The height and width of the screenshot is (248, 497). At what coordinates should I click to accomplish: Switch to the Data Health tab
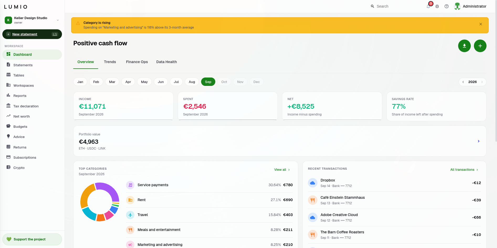166,62
